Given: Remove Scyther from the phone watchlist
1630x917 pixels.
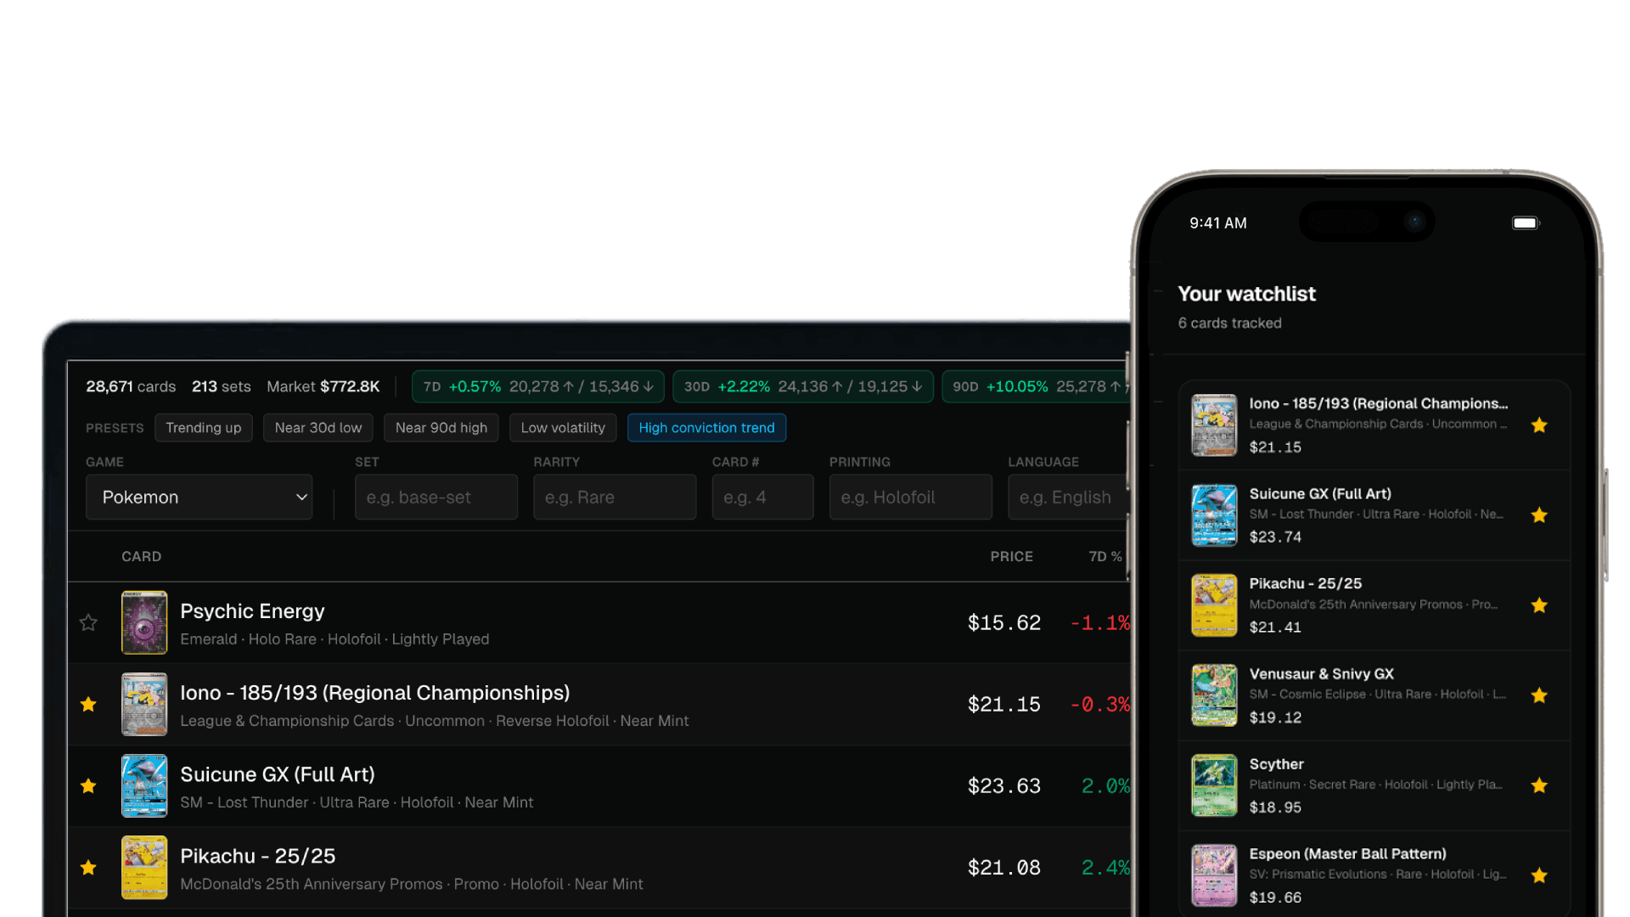Looking at the screenshot, I should click(x=1539, y=785).
